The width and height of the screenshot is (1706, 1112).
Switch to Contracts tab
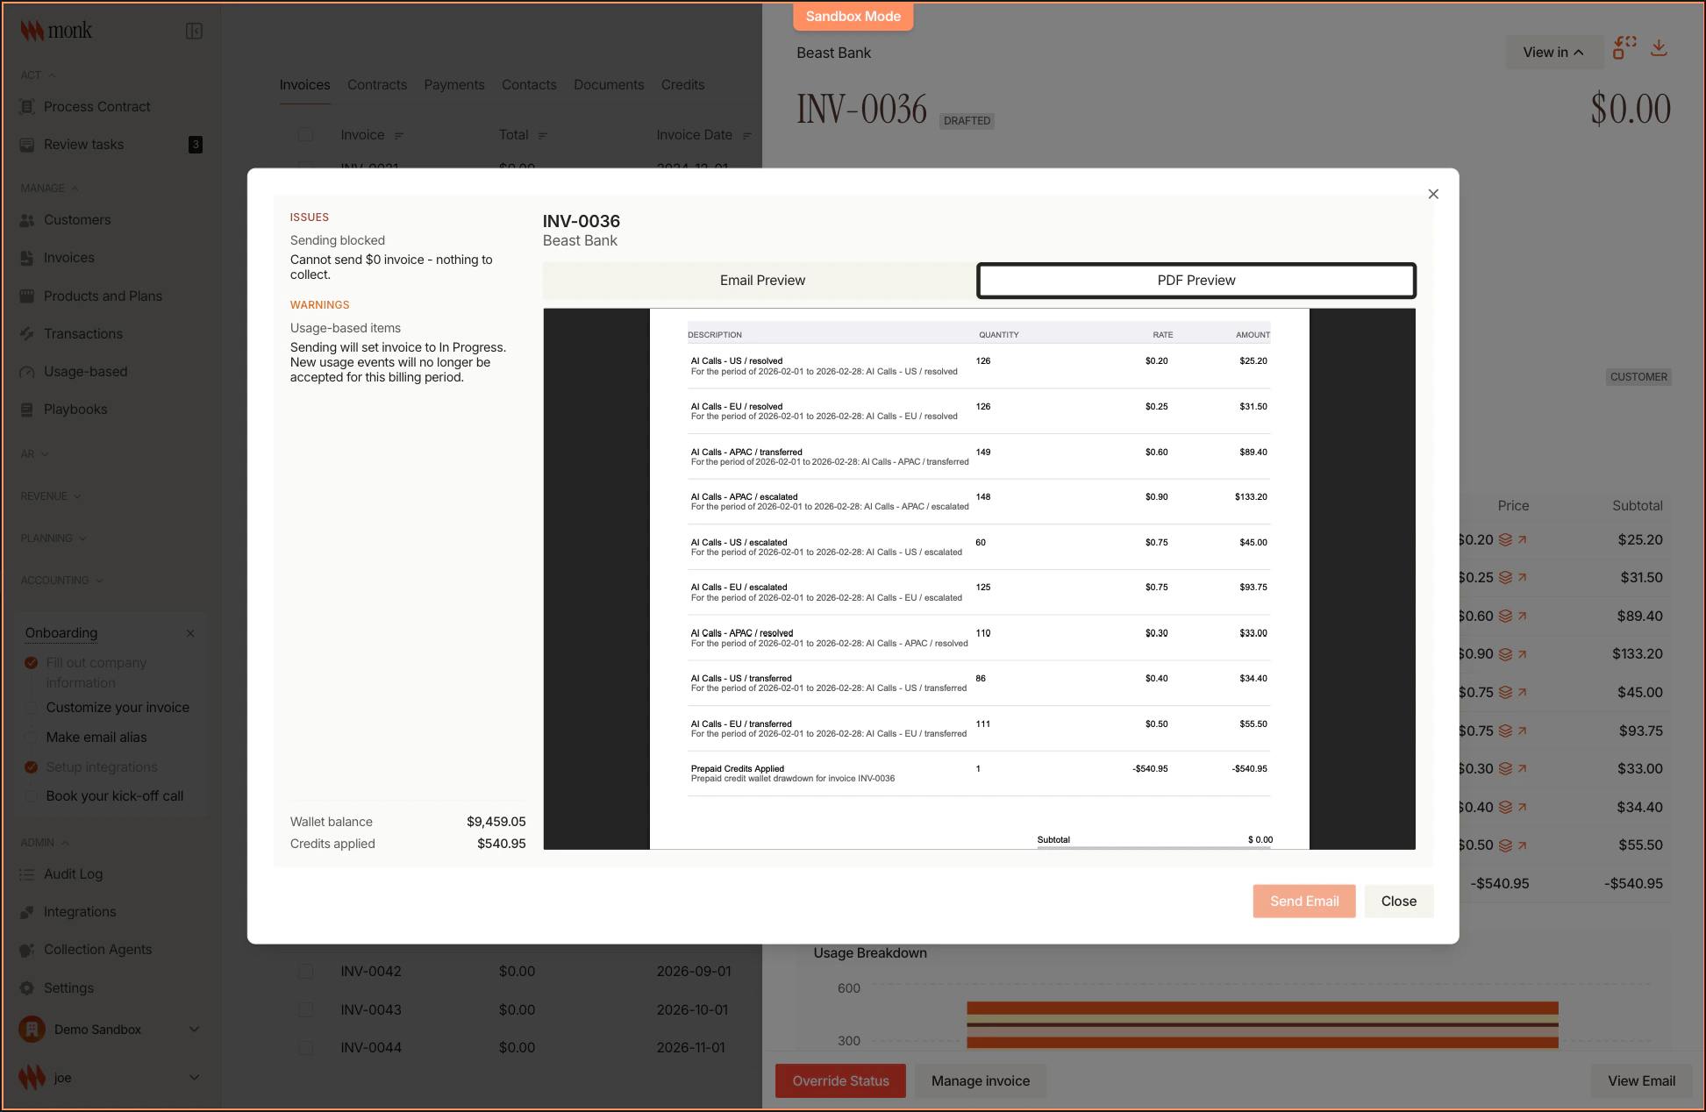377,85
